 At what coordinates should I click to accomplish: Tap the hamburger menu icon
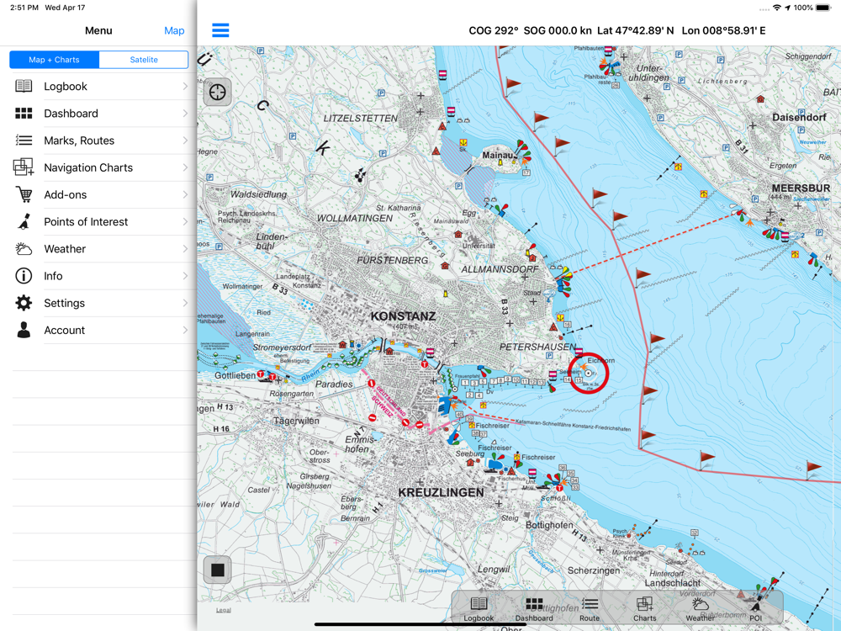coord(220,30)
